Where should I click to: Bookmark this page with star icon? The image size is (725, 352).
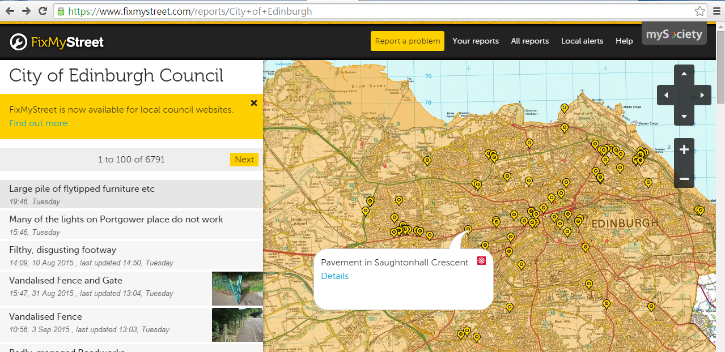[700, 11]
